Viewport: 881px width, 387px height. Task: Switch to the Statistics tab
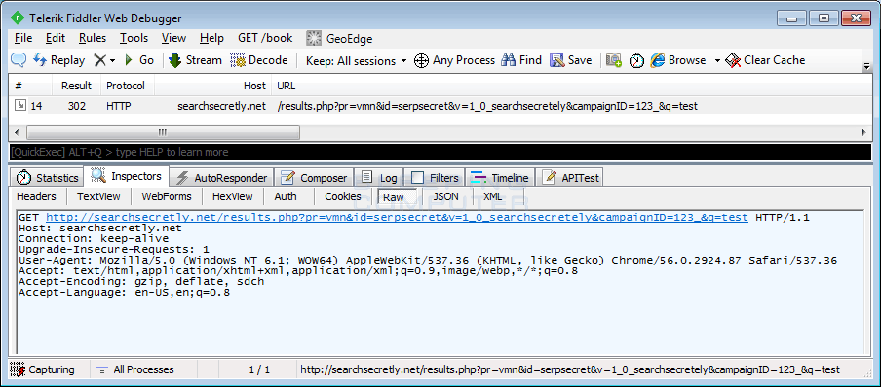(x=47, y=178)
